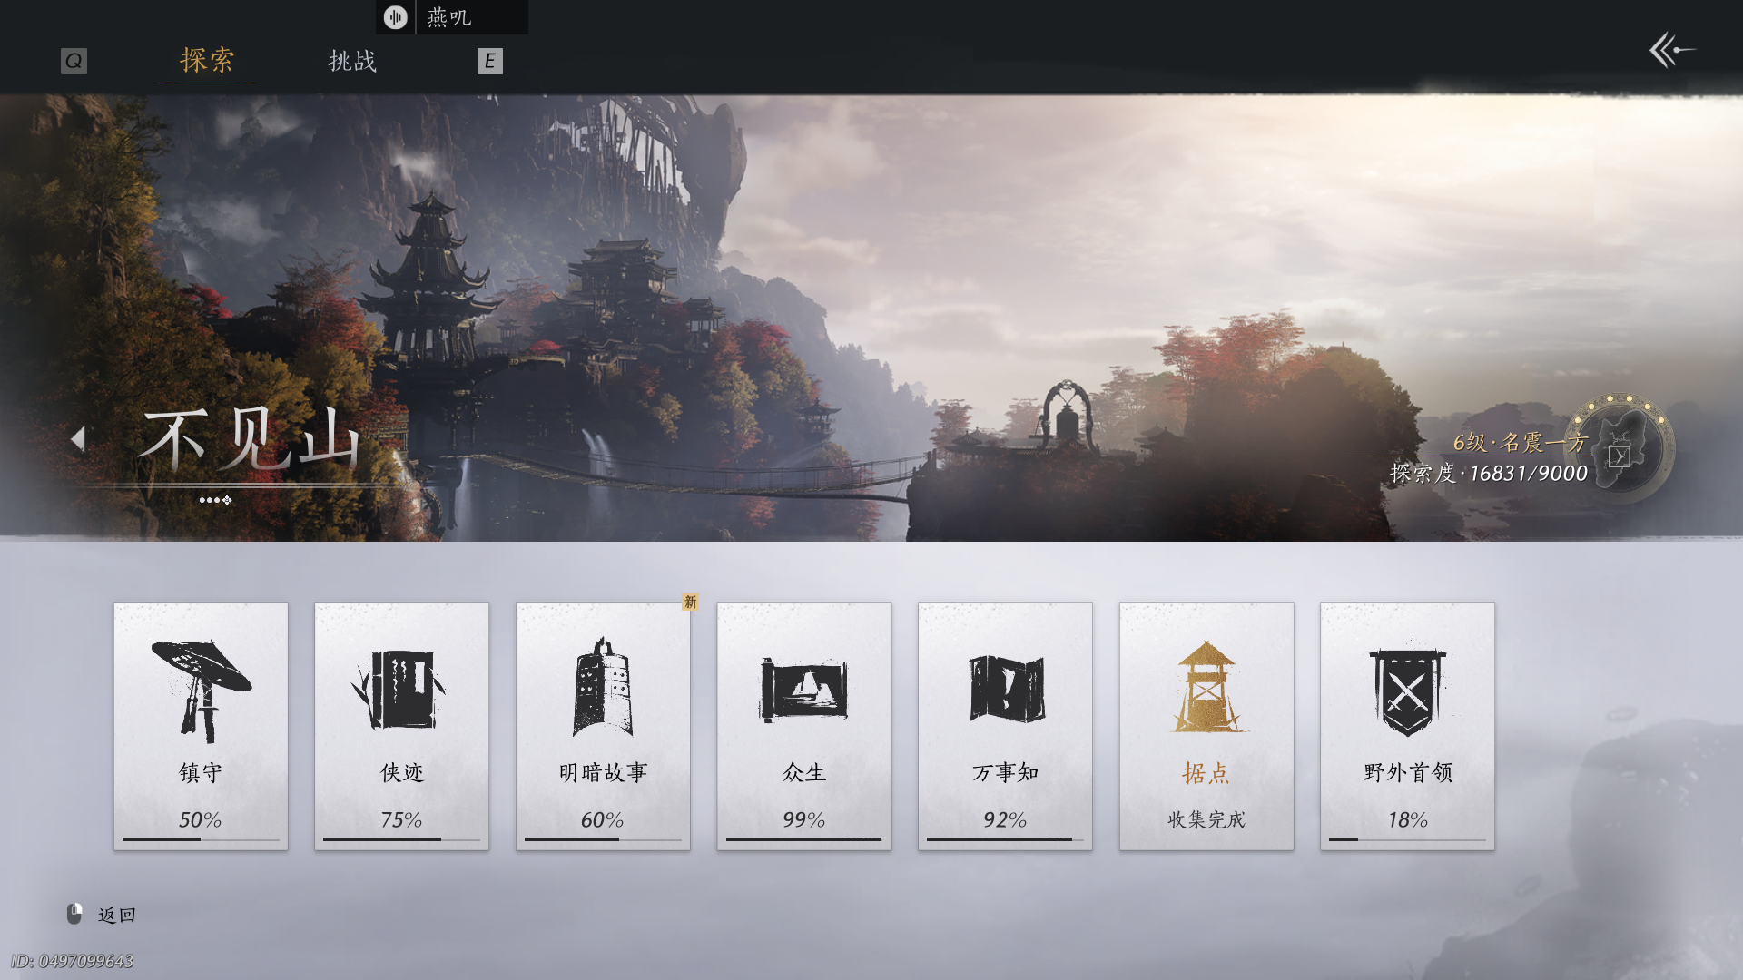The width and height of the screenshot is (1743, 980).
Task: Click the bamboo hat icon for 镇守
Action: (x=201, y=691)
